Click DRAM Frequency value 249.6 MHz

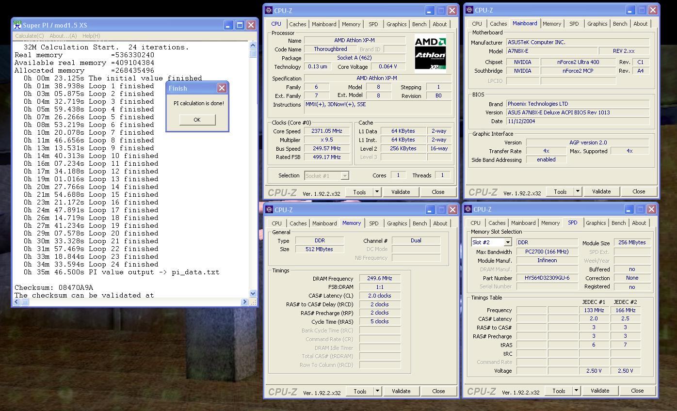point(380,279)
